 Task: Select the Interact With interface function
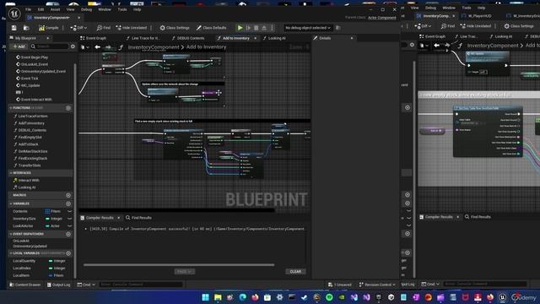(28, 180)
